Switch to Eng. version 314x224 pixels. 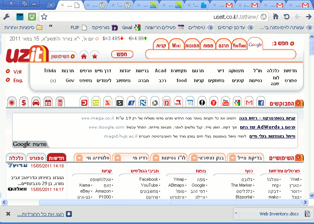pyautogui.click(x=18, y=81)
